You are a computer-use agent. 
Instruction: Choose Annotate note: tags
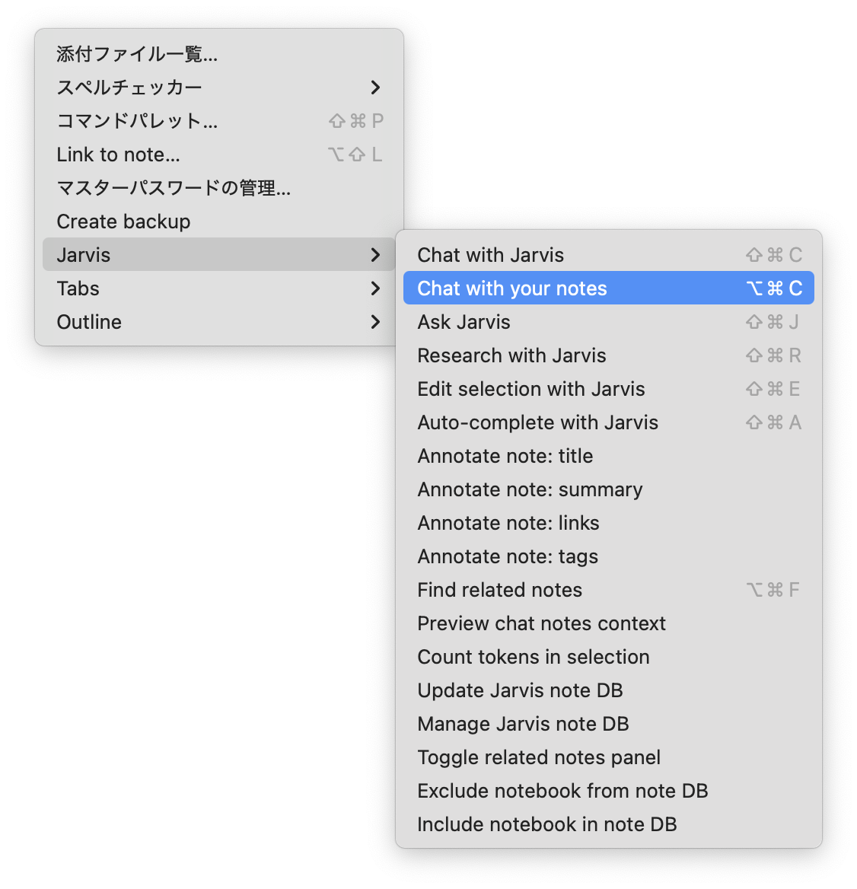click(x=508, y=556)
